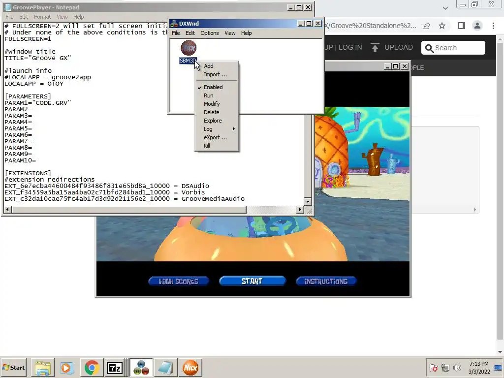The width and height of the screenshot is (504, 378).
Task: Choose Import... from the context menu
Action: [x=215, y=74]
